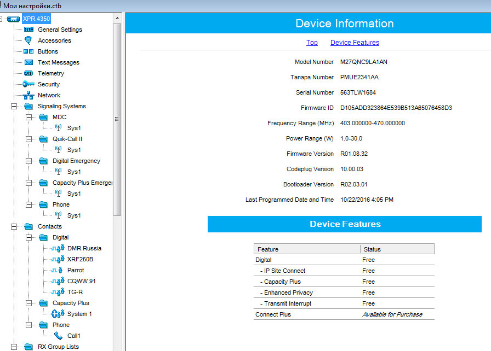Click the tree panel scrollbar thumb
This screenshot has width=491, height=351.
pyautogui.click(x=117, y=119)
